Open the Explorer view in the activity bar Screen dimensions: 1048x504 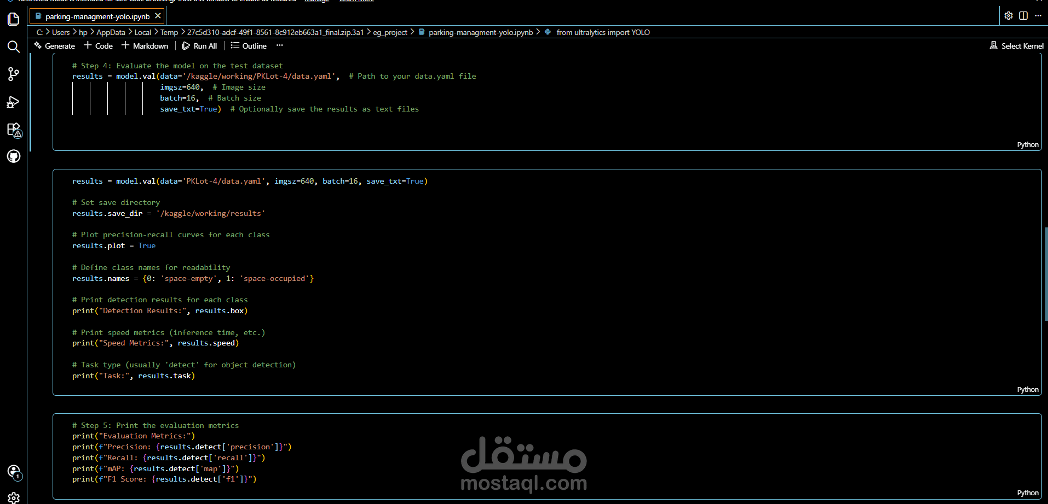click(14, 20)
